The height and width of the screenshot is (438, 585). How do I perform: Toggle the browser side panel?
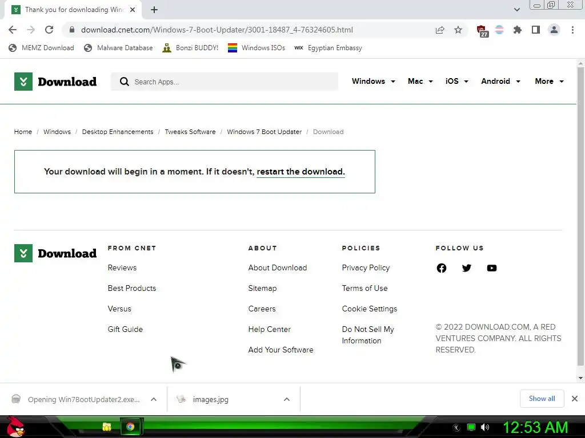tap(536, 30)
